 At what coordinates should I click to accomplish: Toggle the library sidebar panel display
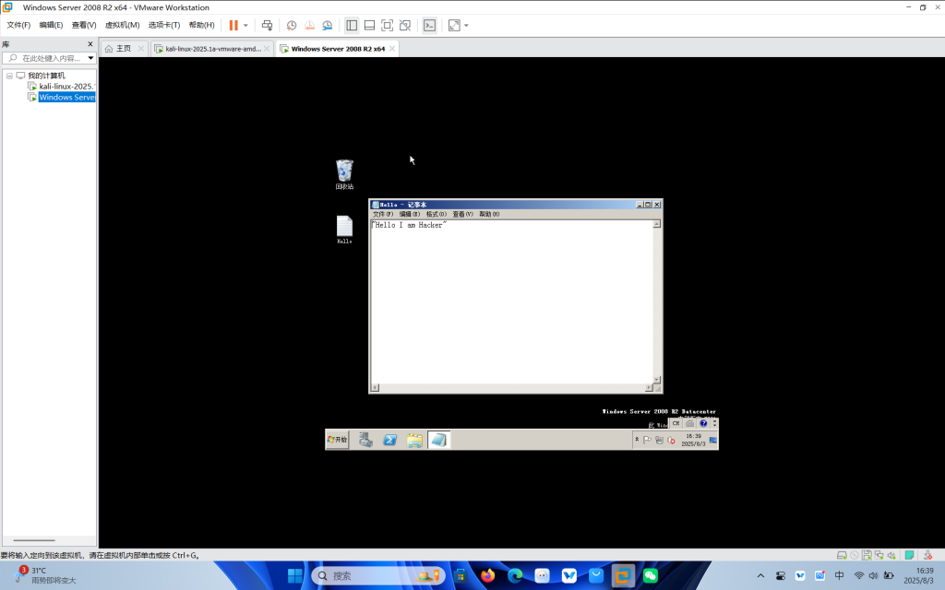pos(352,25)
